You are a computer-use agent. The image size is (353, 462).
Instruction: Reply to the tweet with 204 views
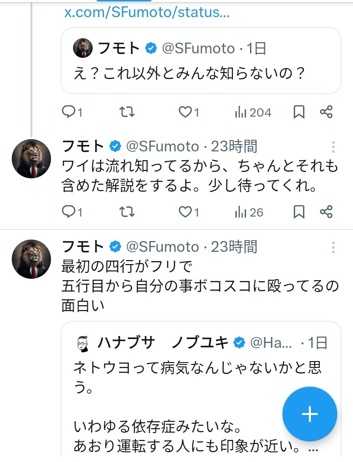pyautogui.click(x=72, y=112)
